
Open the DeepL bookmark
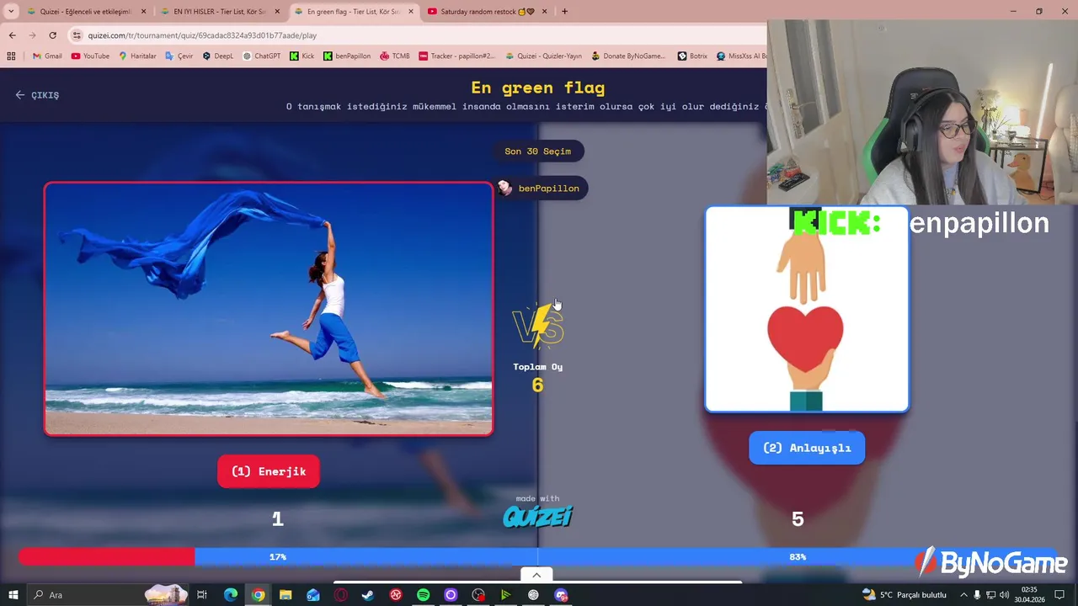coord(217,56)
